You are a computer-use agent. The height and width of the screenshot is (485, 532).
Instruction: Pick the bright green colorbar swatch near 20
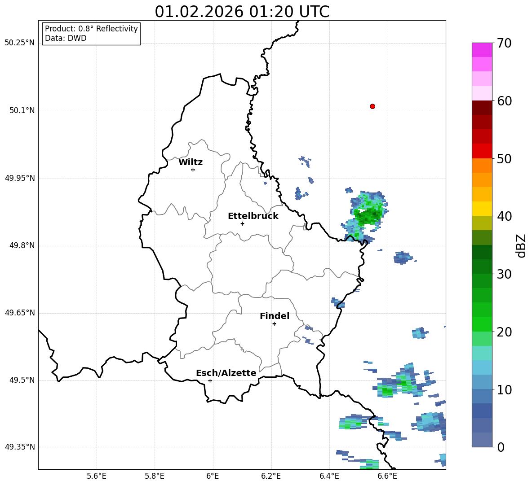pyautogui.click(x=482, y=324)
